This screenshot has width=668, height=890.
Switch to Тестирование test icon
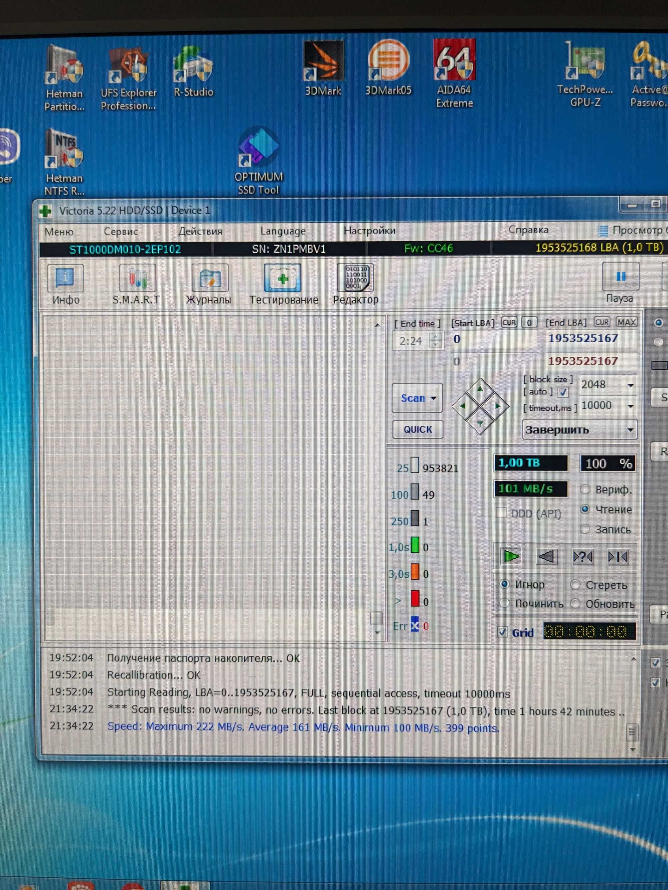pos(283,278)
